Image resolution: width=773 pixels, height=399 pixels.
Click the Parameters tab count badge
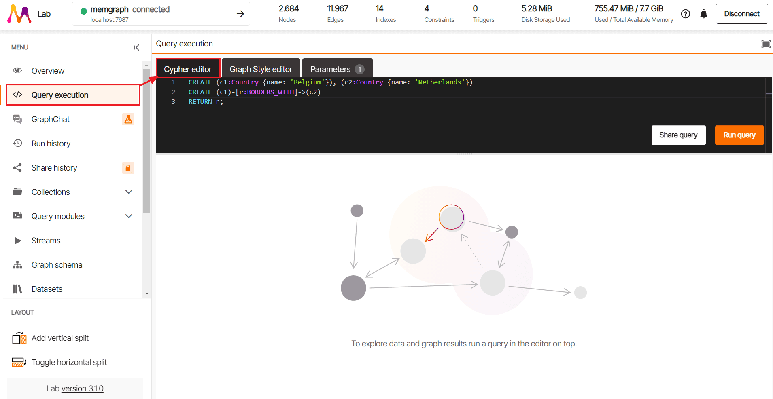[359, 69]
